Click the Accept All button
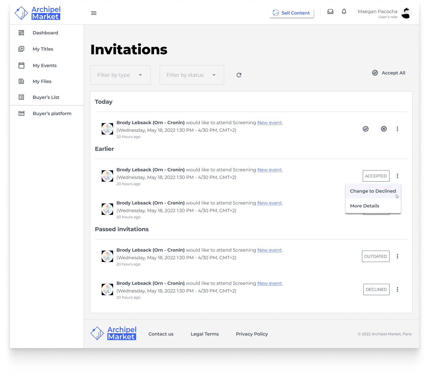The width and height of the screenshot is (429, 383). click(389, 73)
